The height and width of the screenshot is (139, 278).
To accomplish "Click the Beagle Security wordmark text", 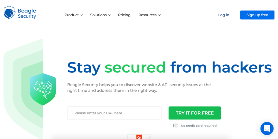I will pos(27,13).
